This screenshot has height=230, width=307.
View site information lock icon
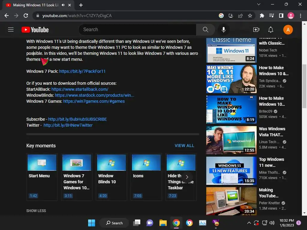(x=38, y=16)
